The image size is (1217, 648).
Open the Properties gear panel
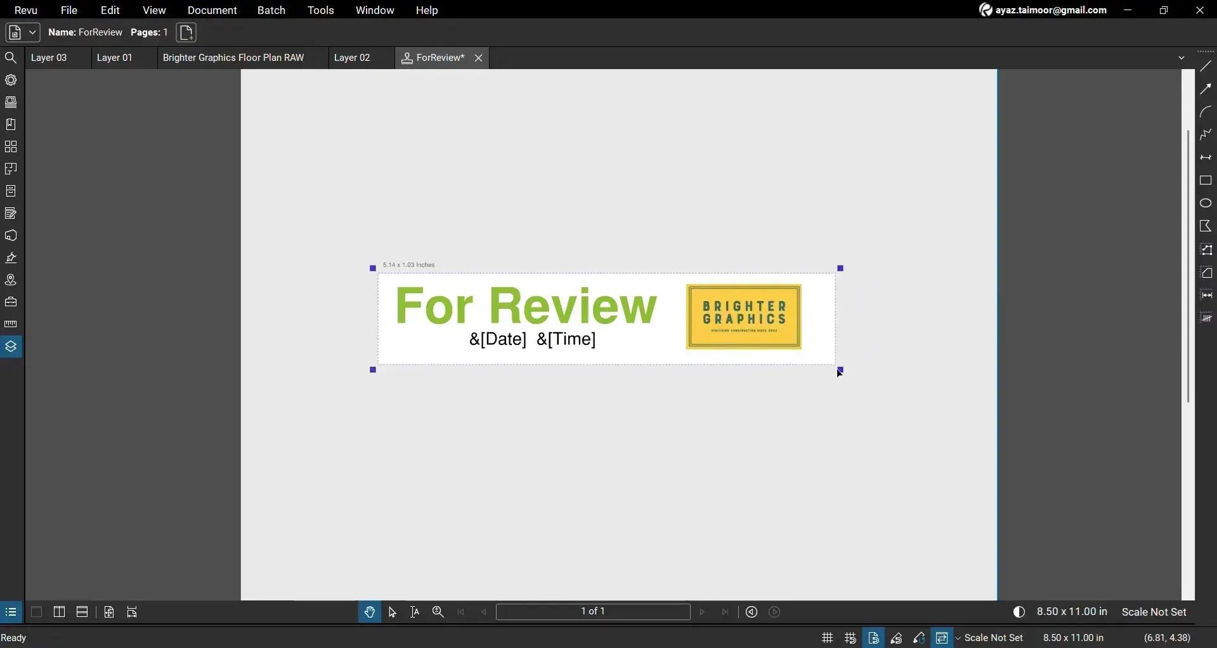11,81
